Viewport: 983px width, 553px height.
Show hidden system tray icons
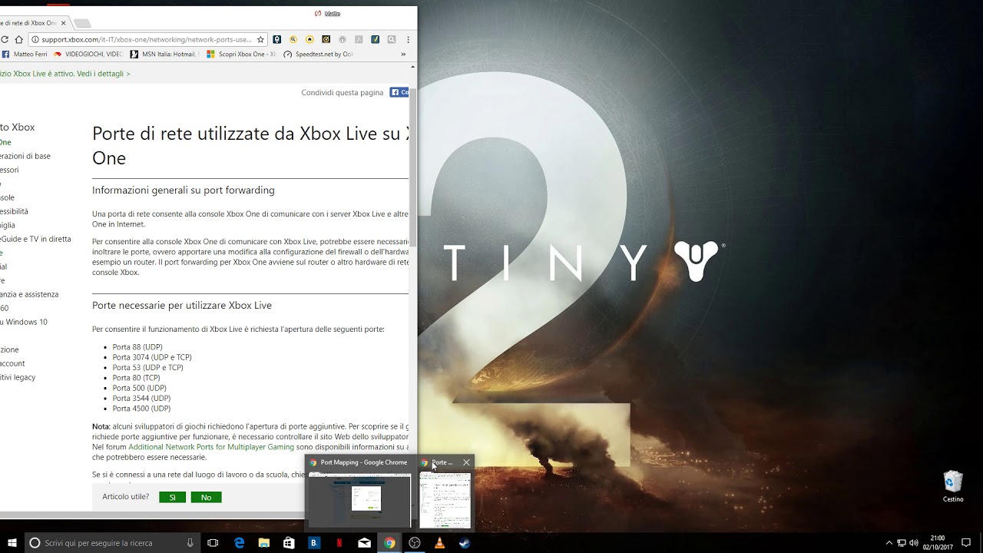coord(889,543)
